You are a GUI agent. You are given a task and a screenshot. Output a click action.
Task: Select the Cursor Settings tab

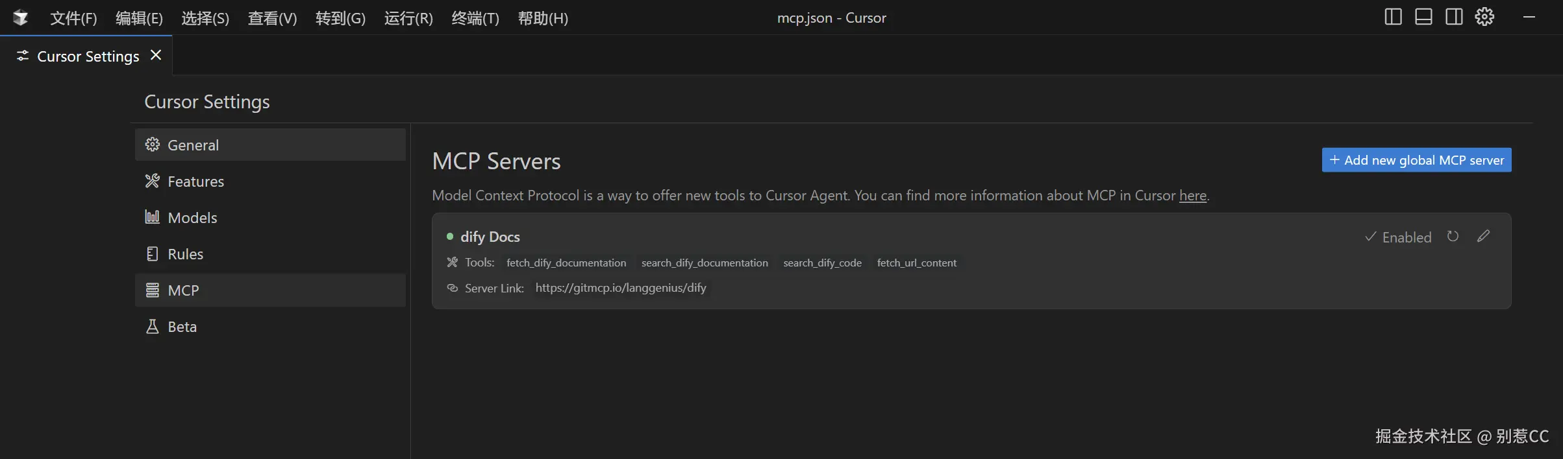coord(88,56)
